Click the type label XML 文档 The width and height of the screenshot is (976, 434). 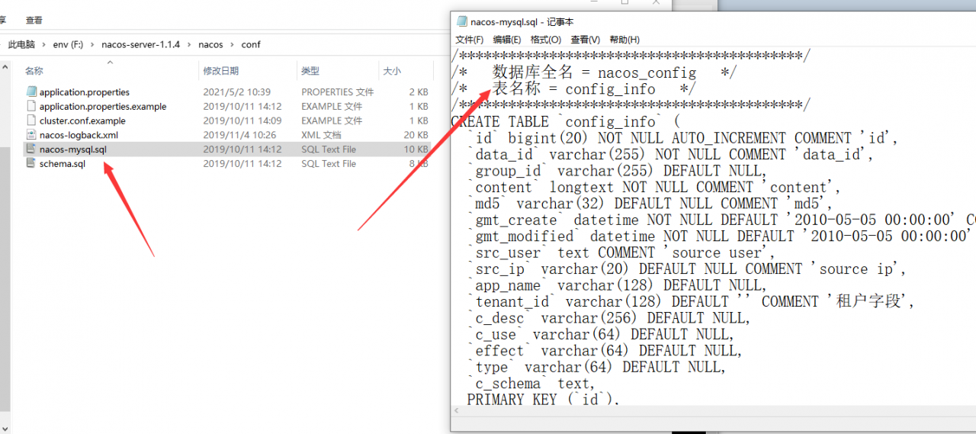click(320, 135)
